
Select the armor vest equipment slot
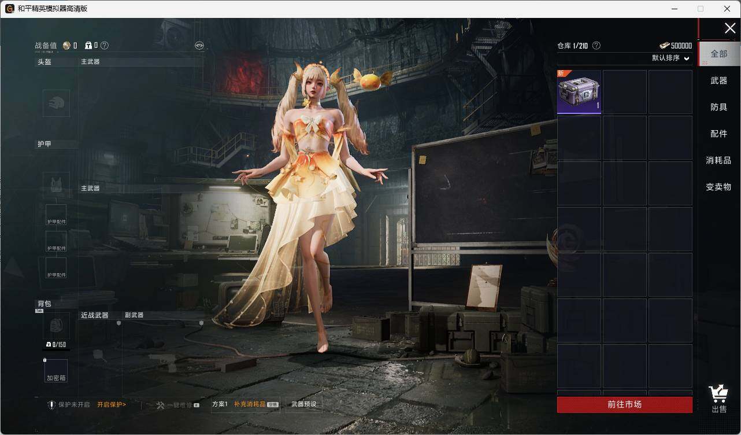[56, 185]
